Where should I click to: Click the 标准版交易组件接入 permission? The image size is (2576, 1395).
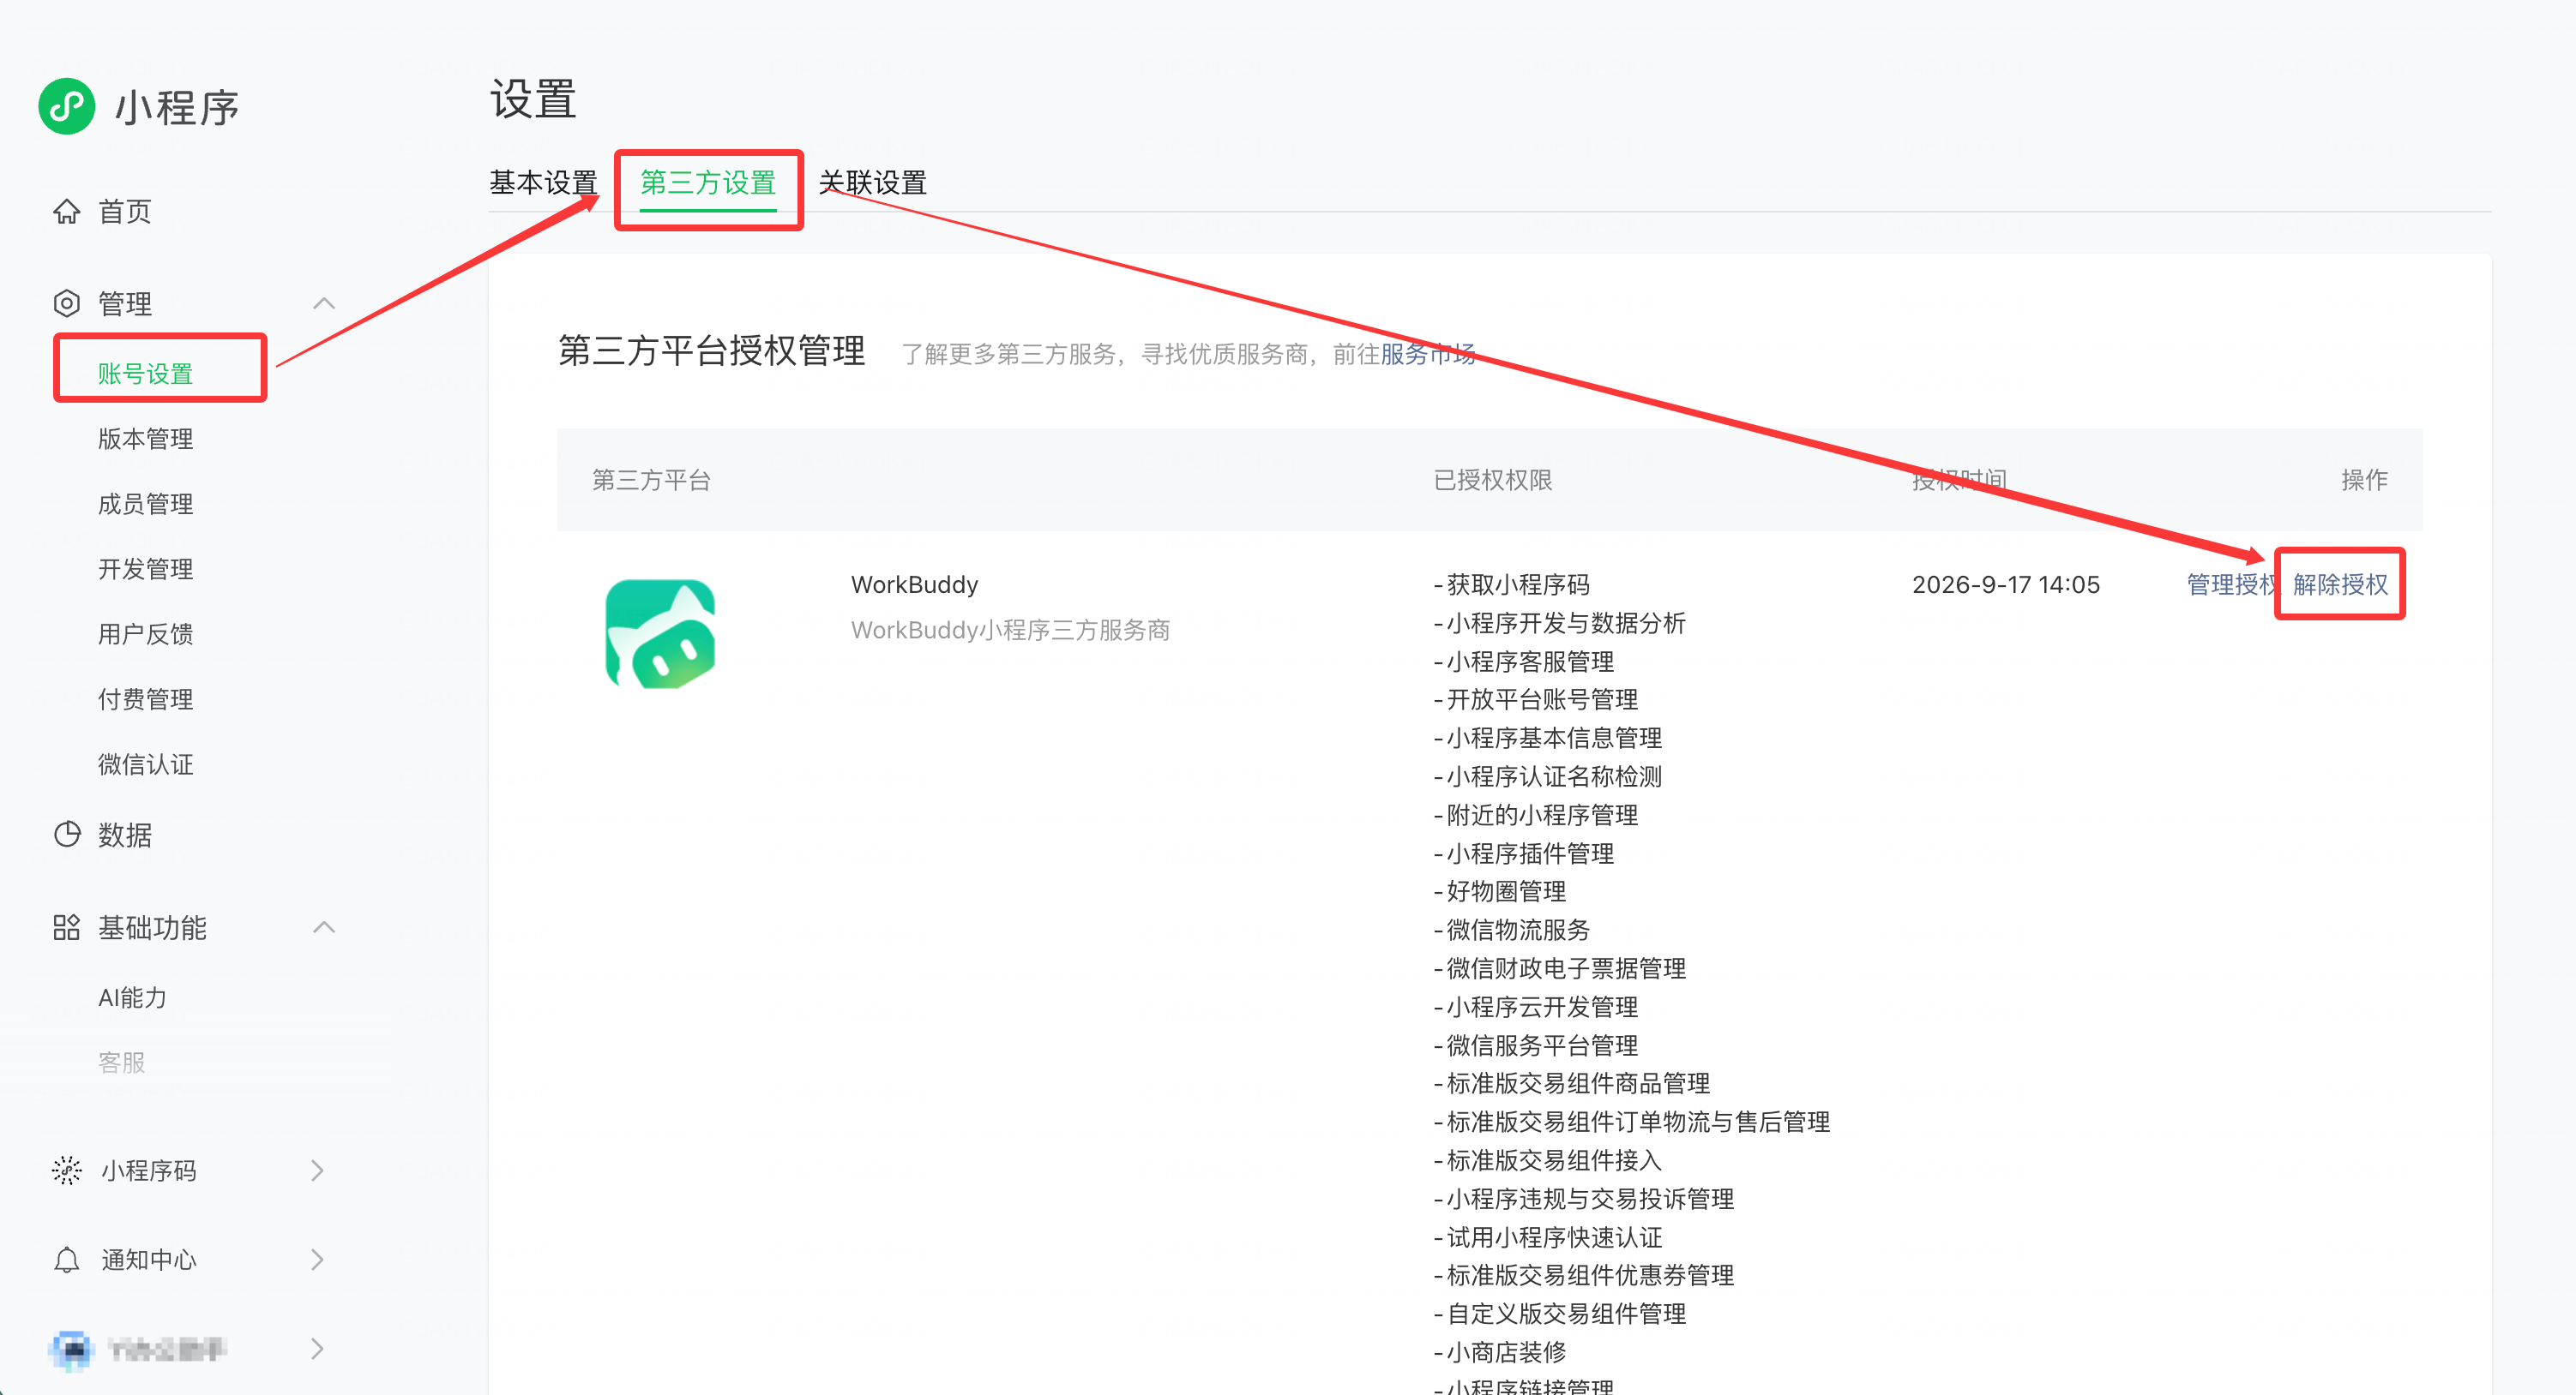[x=1547, y=1160]
